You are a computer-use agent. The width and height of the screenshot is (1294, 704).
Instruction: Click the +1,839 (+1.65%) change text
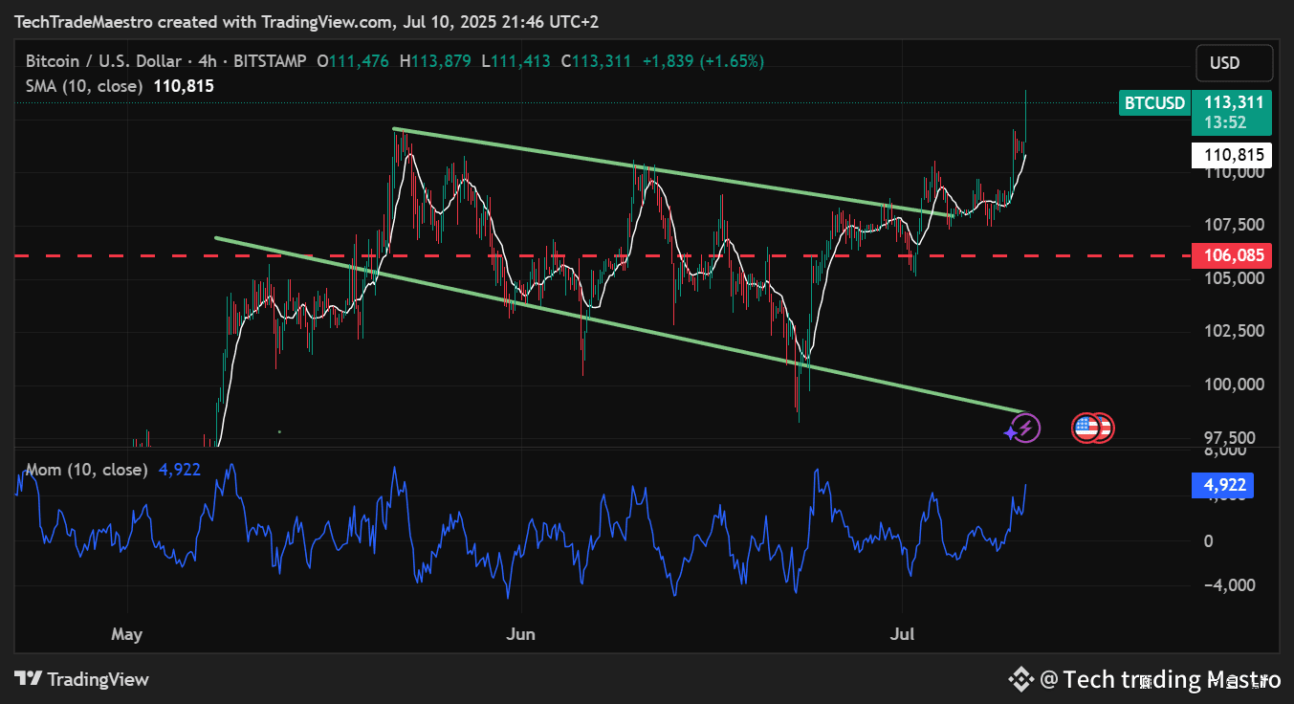click(x=703, y=61)
